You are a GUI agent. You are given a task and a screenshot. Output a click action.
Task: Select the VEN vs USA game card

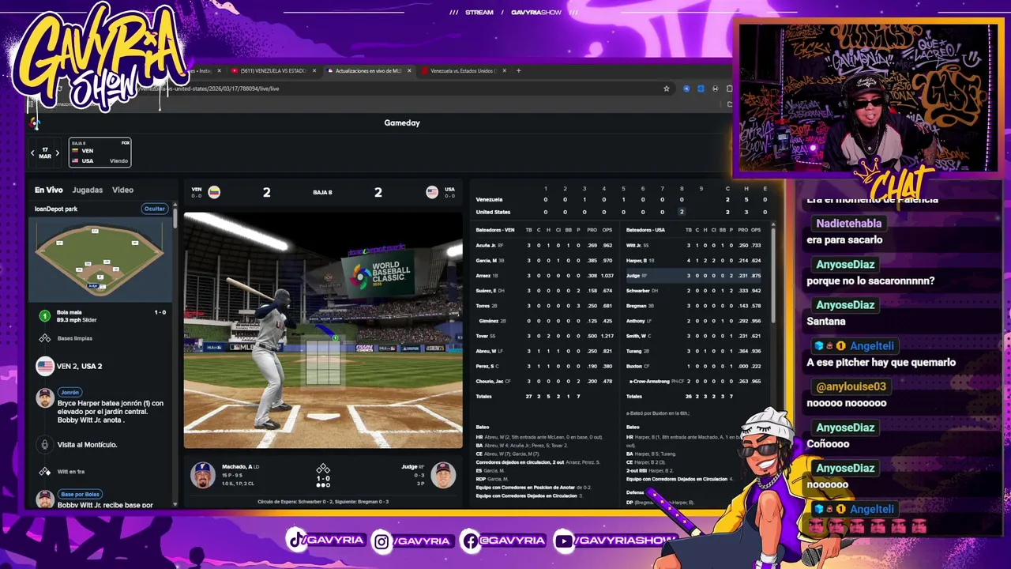coord(100,153)
